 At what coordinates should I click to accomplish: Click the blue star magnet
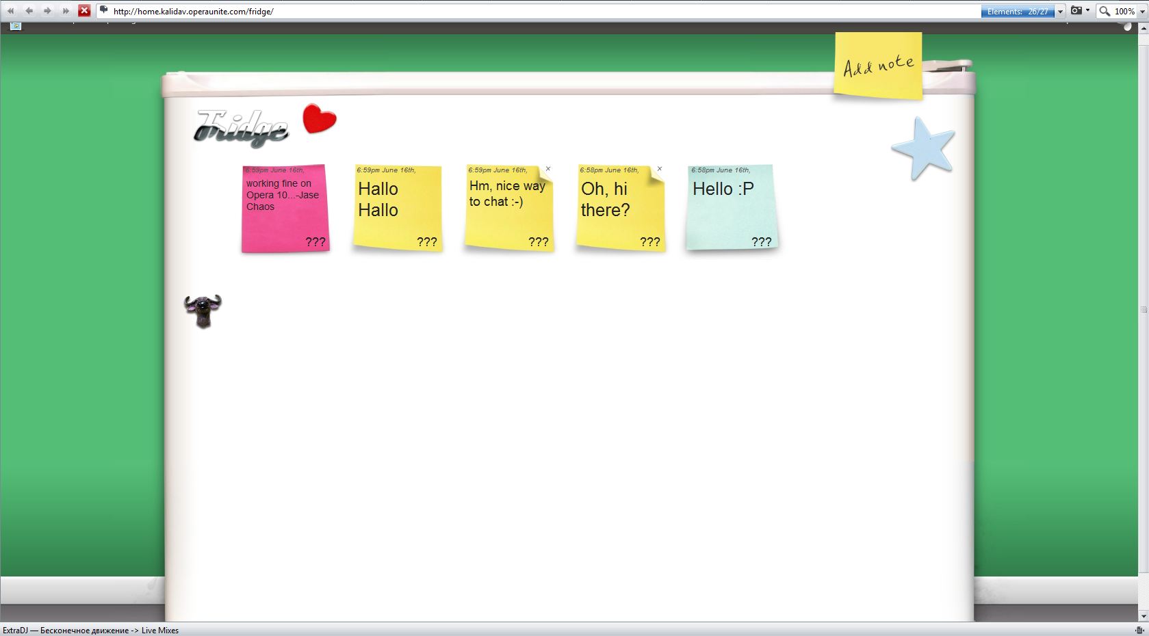pos(923,148)
